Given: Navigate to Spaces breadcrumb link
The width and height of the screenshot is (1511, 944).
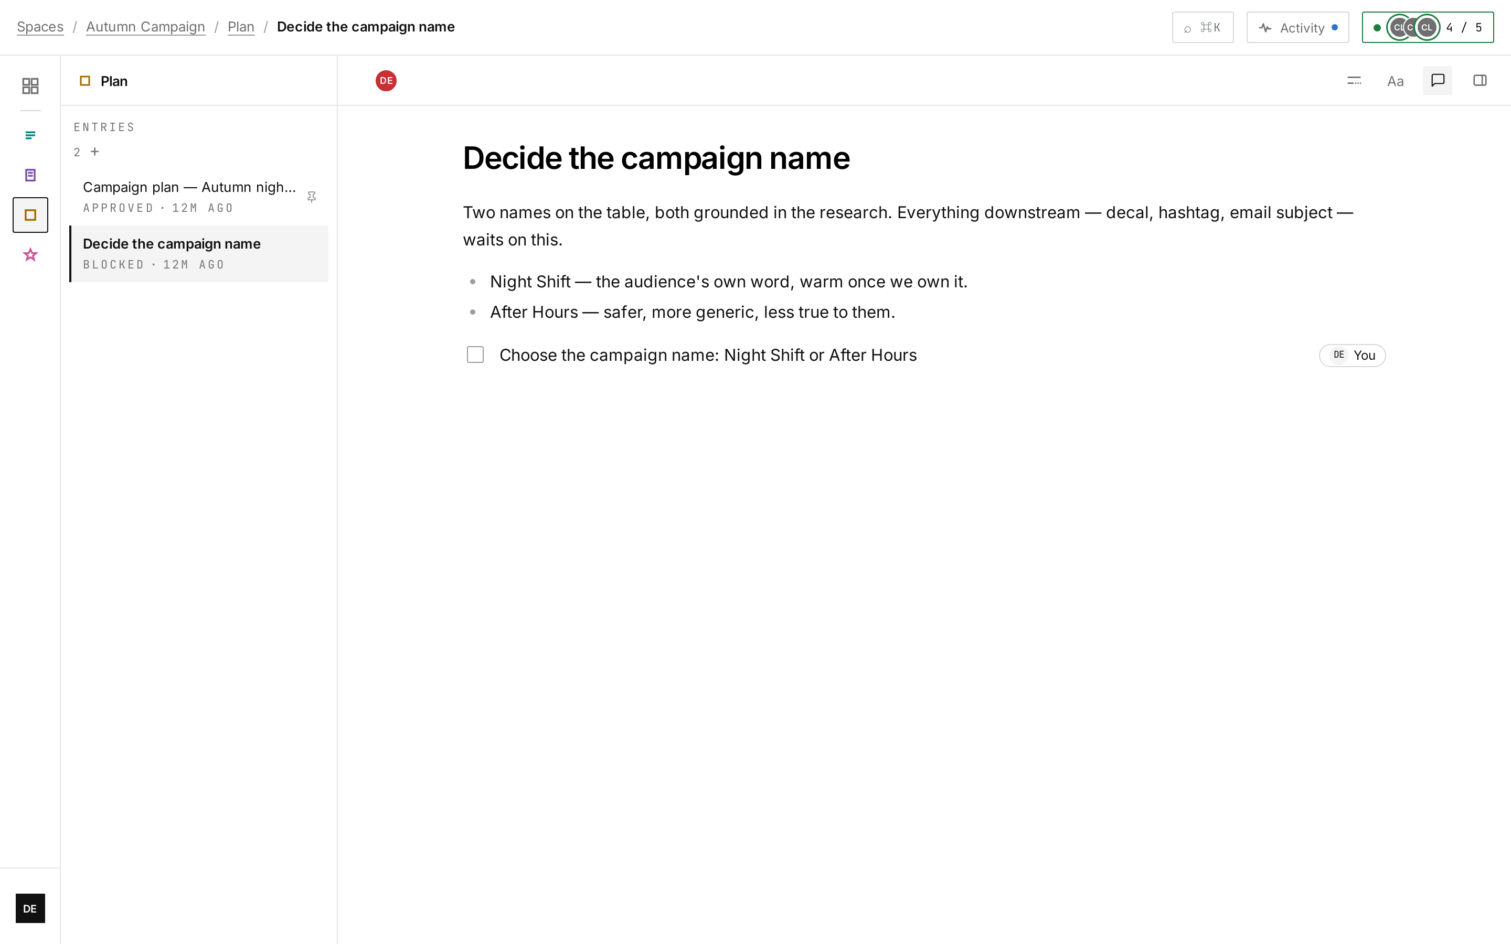Looking at the screenshot, I should [x=40, y=27].
